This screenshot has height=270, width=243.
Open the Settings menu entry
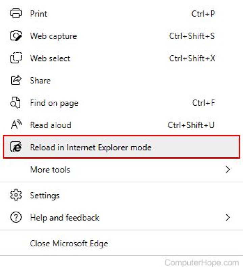coord(45,195)
